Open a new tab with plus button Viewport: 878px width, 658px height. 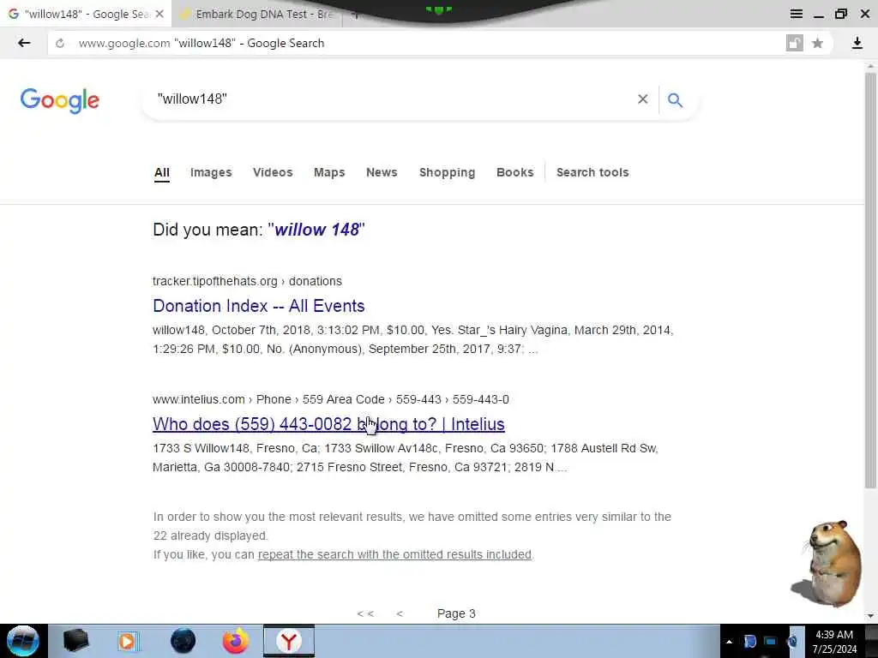pyautogui.click(x=354, y=15)
